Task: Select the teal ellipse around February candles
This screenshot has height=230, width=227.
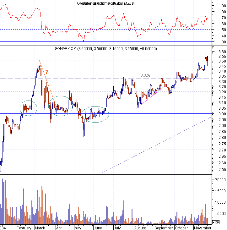Action: pyautogui.click(x=29, y=108)
